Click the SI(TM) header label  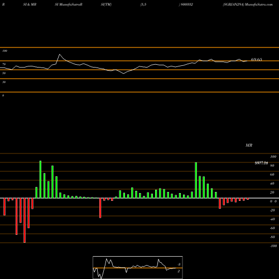(106, 4)
